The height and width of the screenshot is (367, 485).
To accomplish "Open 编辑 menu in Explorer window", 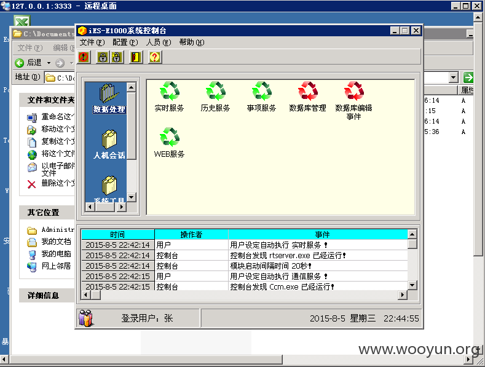I will point(63,48).
